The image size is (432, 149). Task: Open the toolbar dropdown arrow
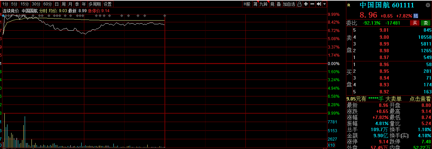point(325,4)
